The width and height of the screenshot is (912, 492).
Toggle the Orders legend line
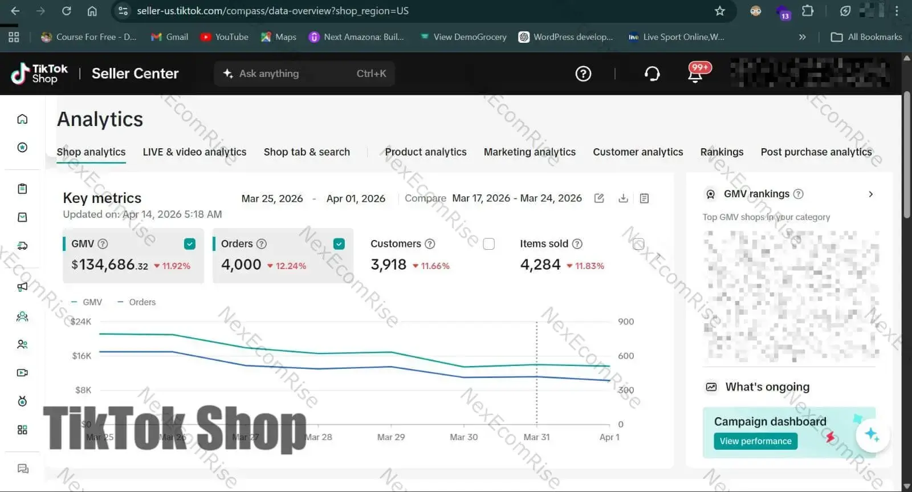click(x=136, y=302)
